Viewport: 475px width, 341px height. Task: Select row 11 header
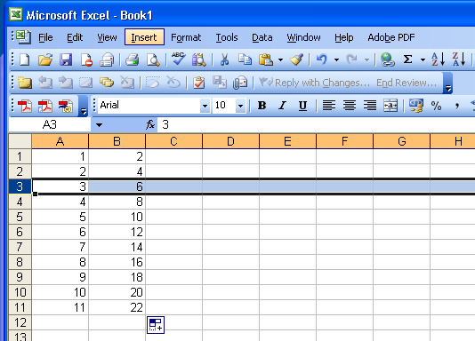[x=20, y=307]
